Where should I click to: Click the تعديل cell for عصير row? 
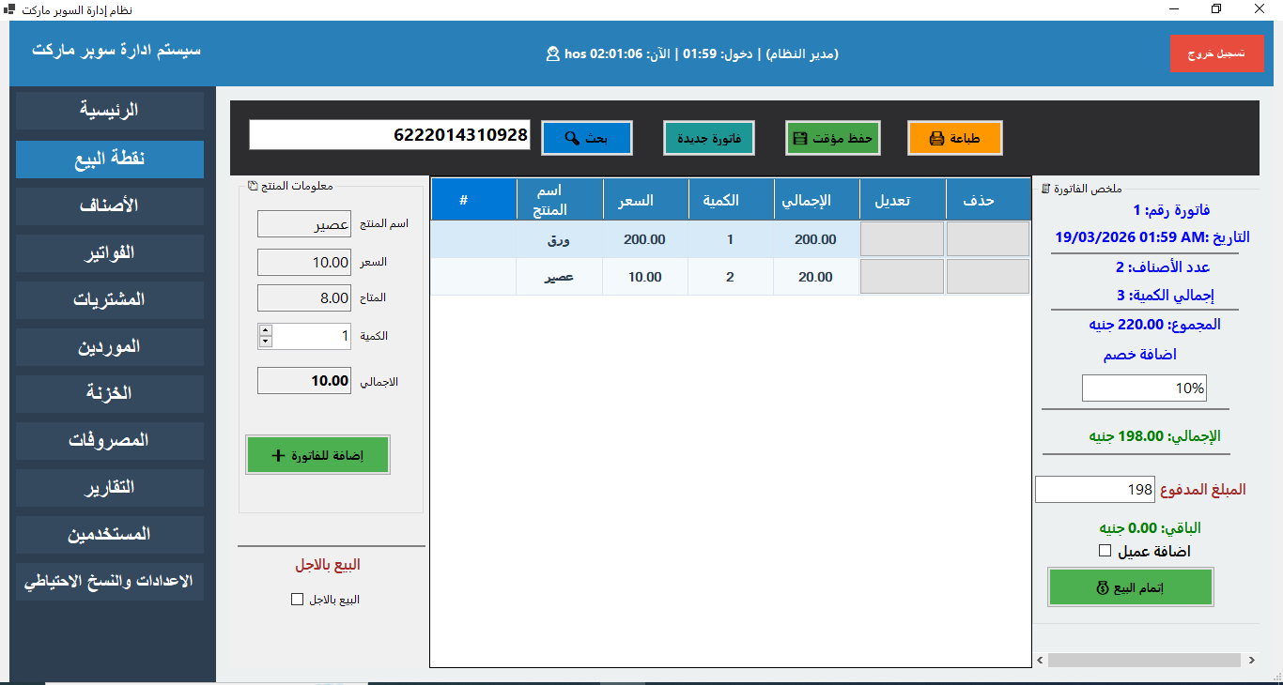(902, 277)
